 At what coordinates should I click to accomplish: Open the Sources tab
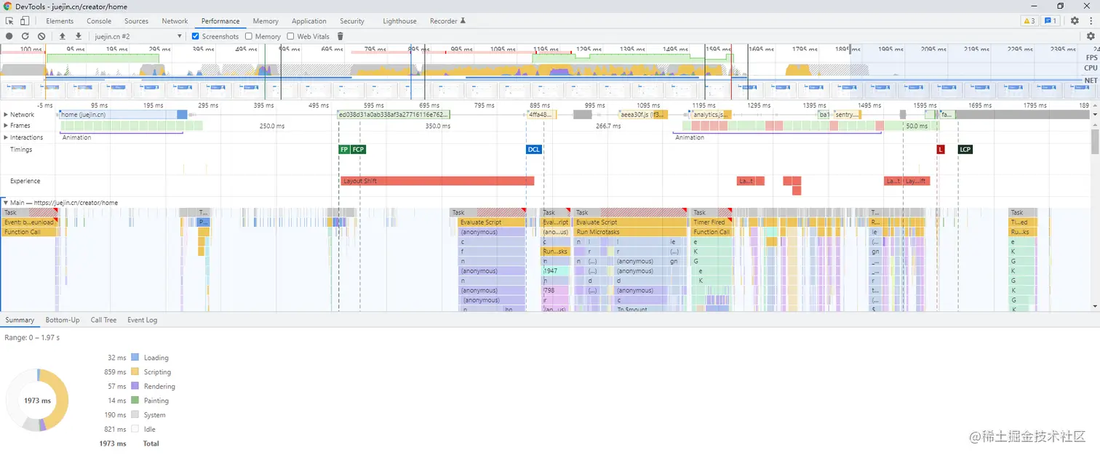[136, 21]
